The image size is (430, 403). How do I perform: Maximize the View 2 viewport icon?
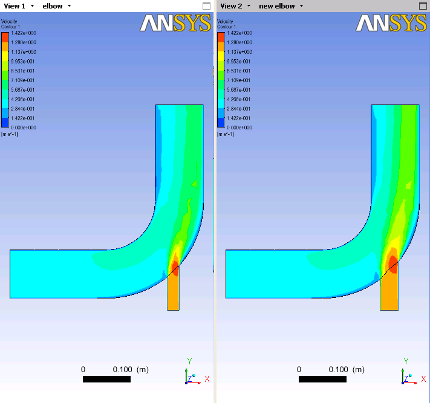[x=423, y=6]
